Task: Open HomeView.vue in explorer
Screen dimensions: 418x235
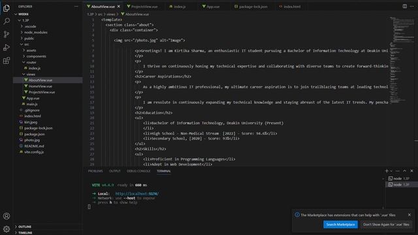Action: pos(48,86)
